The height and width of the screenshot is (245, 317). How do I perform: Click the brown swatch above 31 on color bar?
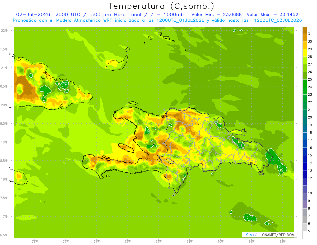tap(305, 30)
